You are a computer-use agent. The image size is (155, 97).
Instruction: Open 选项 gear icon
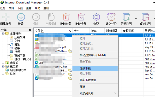(x=96, y=17)
